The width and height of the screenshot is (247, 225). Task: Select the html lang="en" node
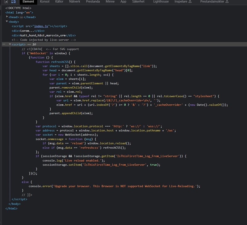pyautogui.click(x=19, y=12)
